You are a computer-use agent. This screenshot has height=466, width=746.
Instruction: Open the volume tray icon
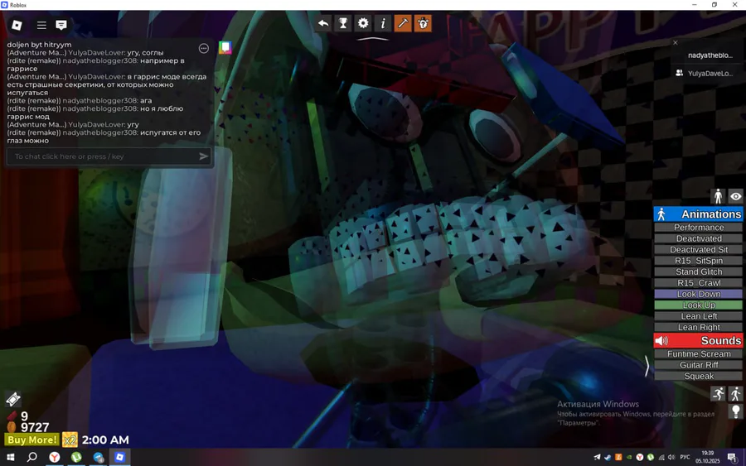[671, 458]
